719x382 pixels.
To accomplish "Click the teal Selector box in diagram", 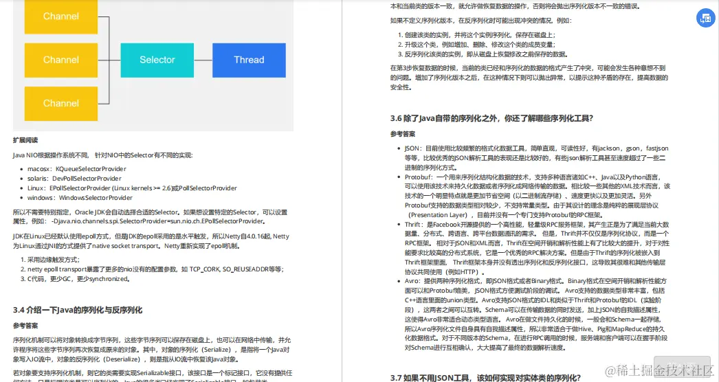I will pyautogui.click(x=157, y=60).
